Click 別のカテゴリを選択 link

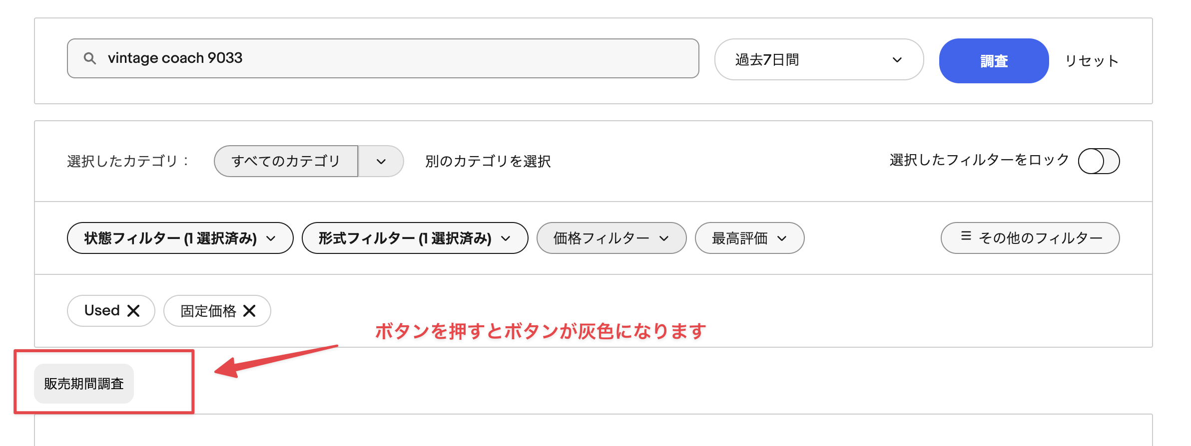point(488,161)
